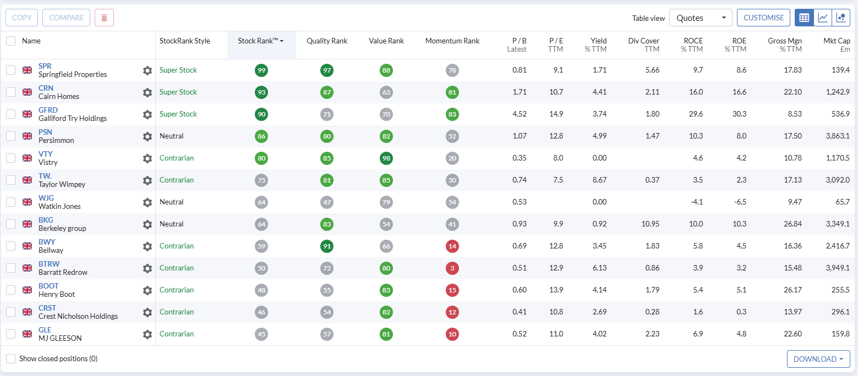Image resolution: width=858 pixels, height=376 pixels.
Task: Click the COPY button
Action: [x=21, y=18]
